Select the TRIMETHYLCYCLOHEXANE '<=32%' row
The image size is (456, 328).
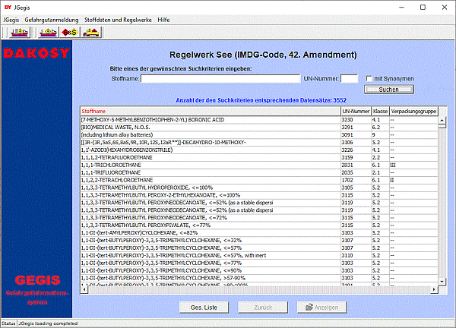tap(259, 241)
